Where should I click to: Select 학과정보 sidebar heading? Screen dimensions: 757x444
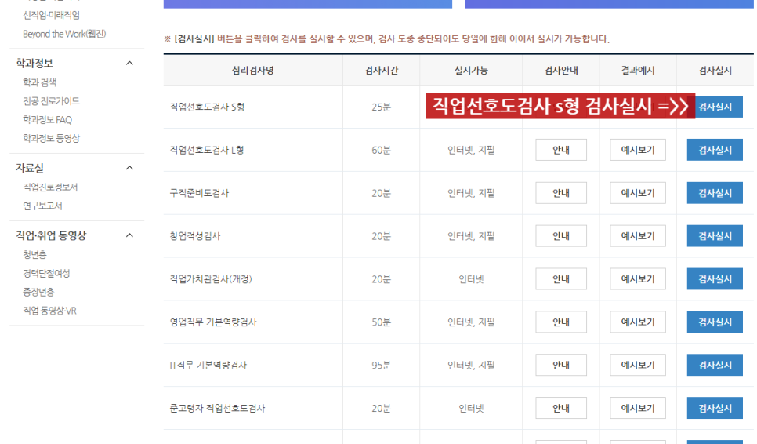[x=34, y=64]
